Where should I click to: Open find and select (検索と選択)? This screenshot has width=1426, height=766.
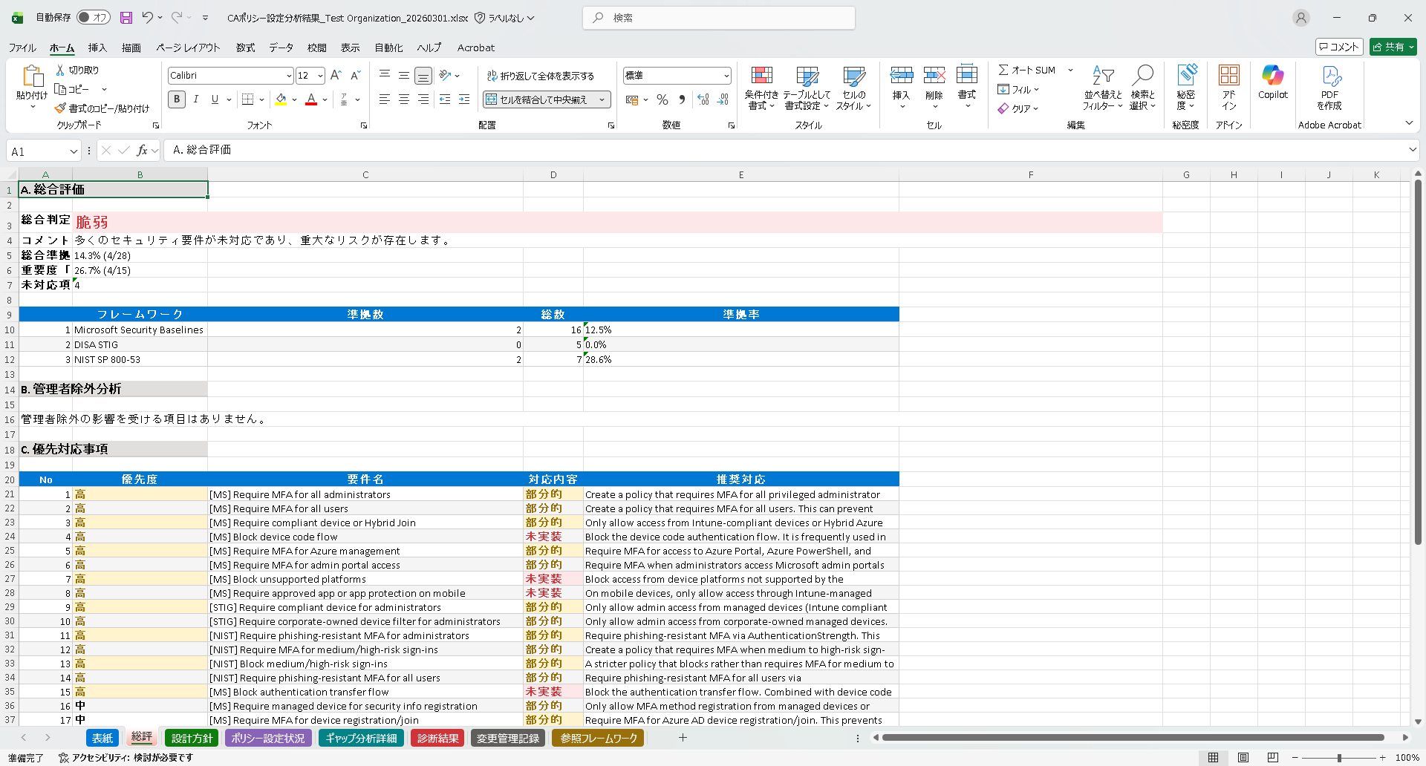click(1143, 88)
